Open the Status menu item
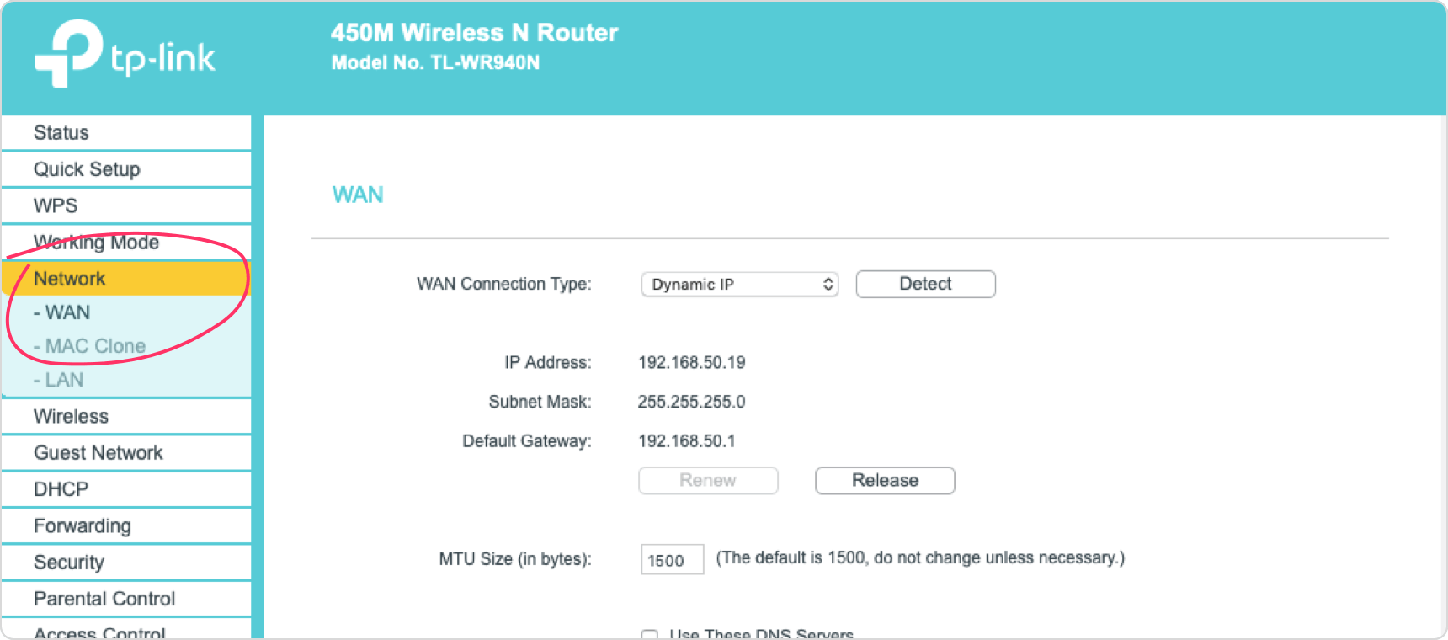Image resolution: width=1448 pixels, height=640 pixels. point(126,133)
